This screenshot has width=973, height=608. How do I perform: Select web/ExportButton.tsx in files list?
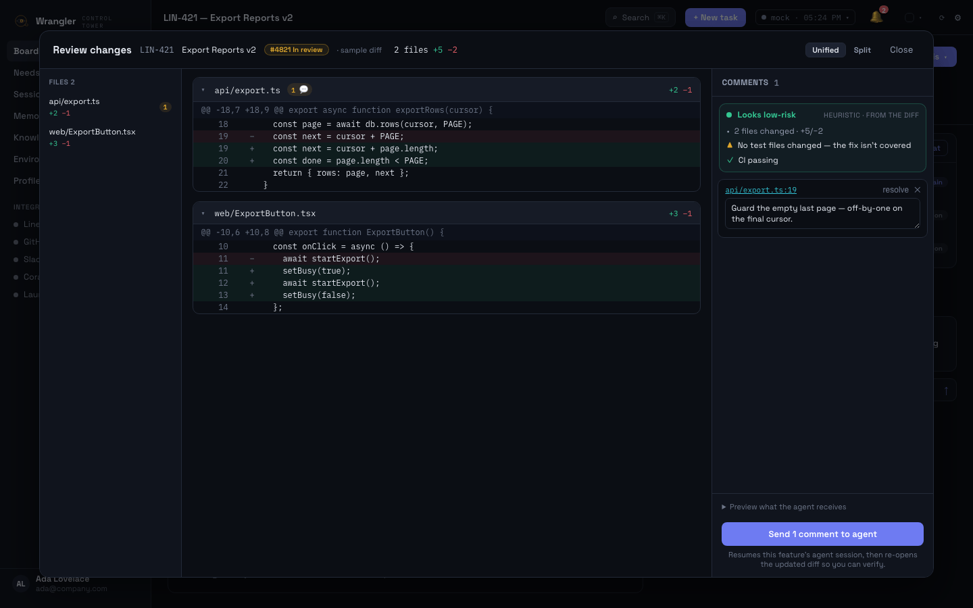(109, 137)
